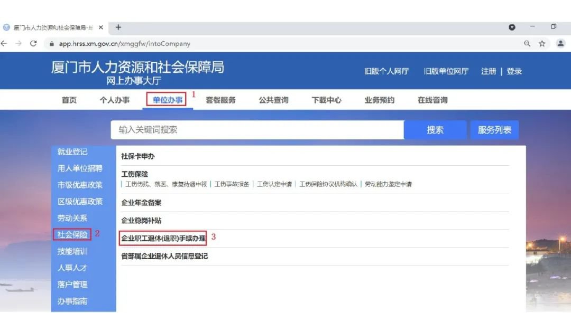
Task: Close the 厦门市人力资源 browser tab
Action: point(101,27)
